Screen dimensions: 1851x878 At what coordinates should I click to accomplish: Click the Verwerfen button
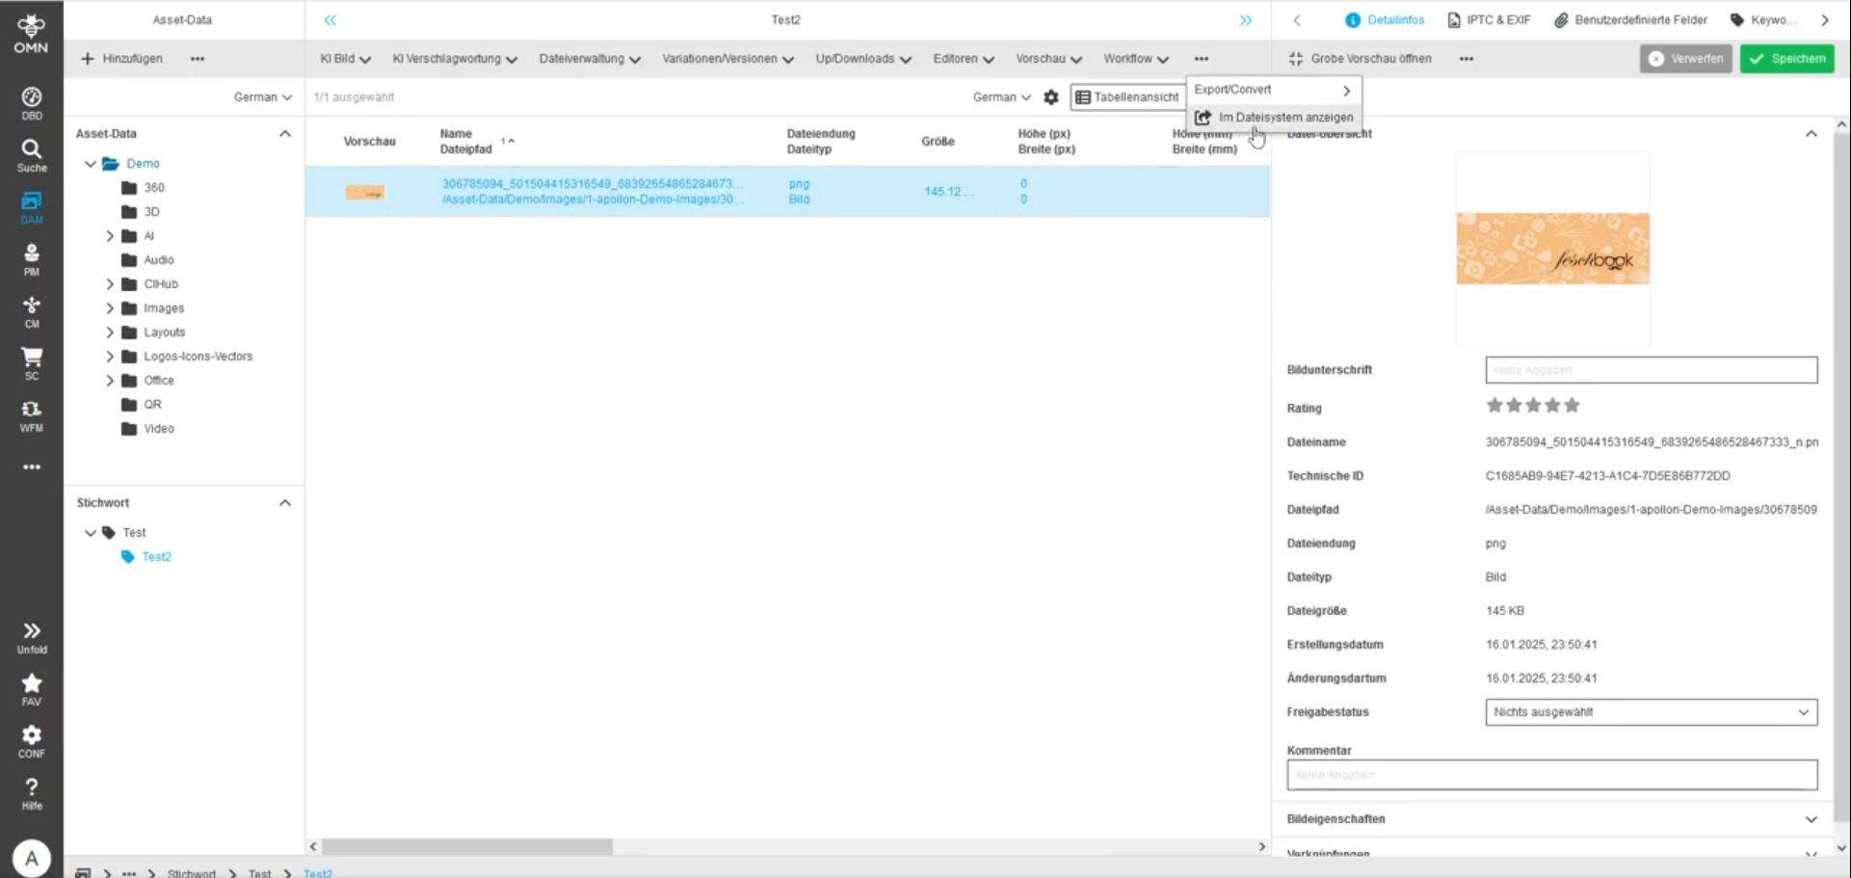coord(1686,59)
